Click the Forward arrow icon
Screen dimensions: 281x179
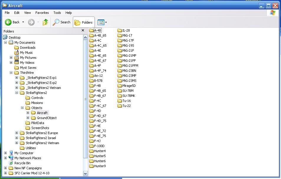click(31, 22)
